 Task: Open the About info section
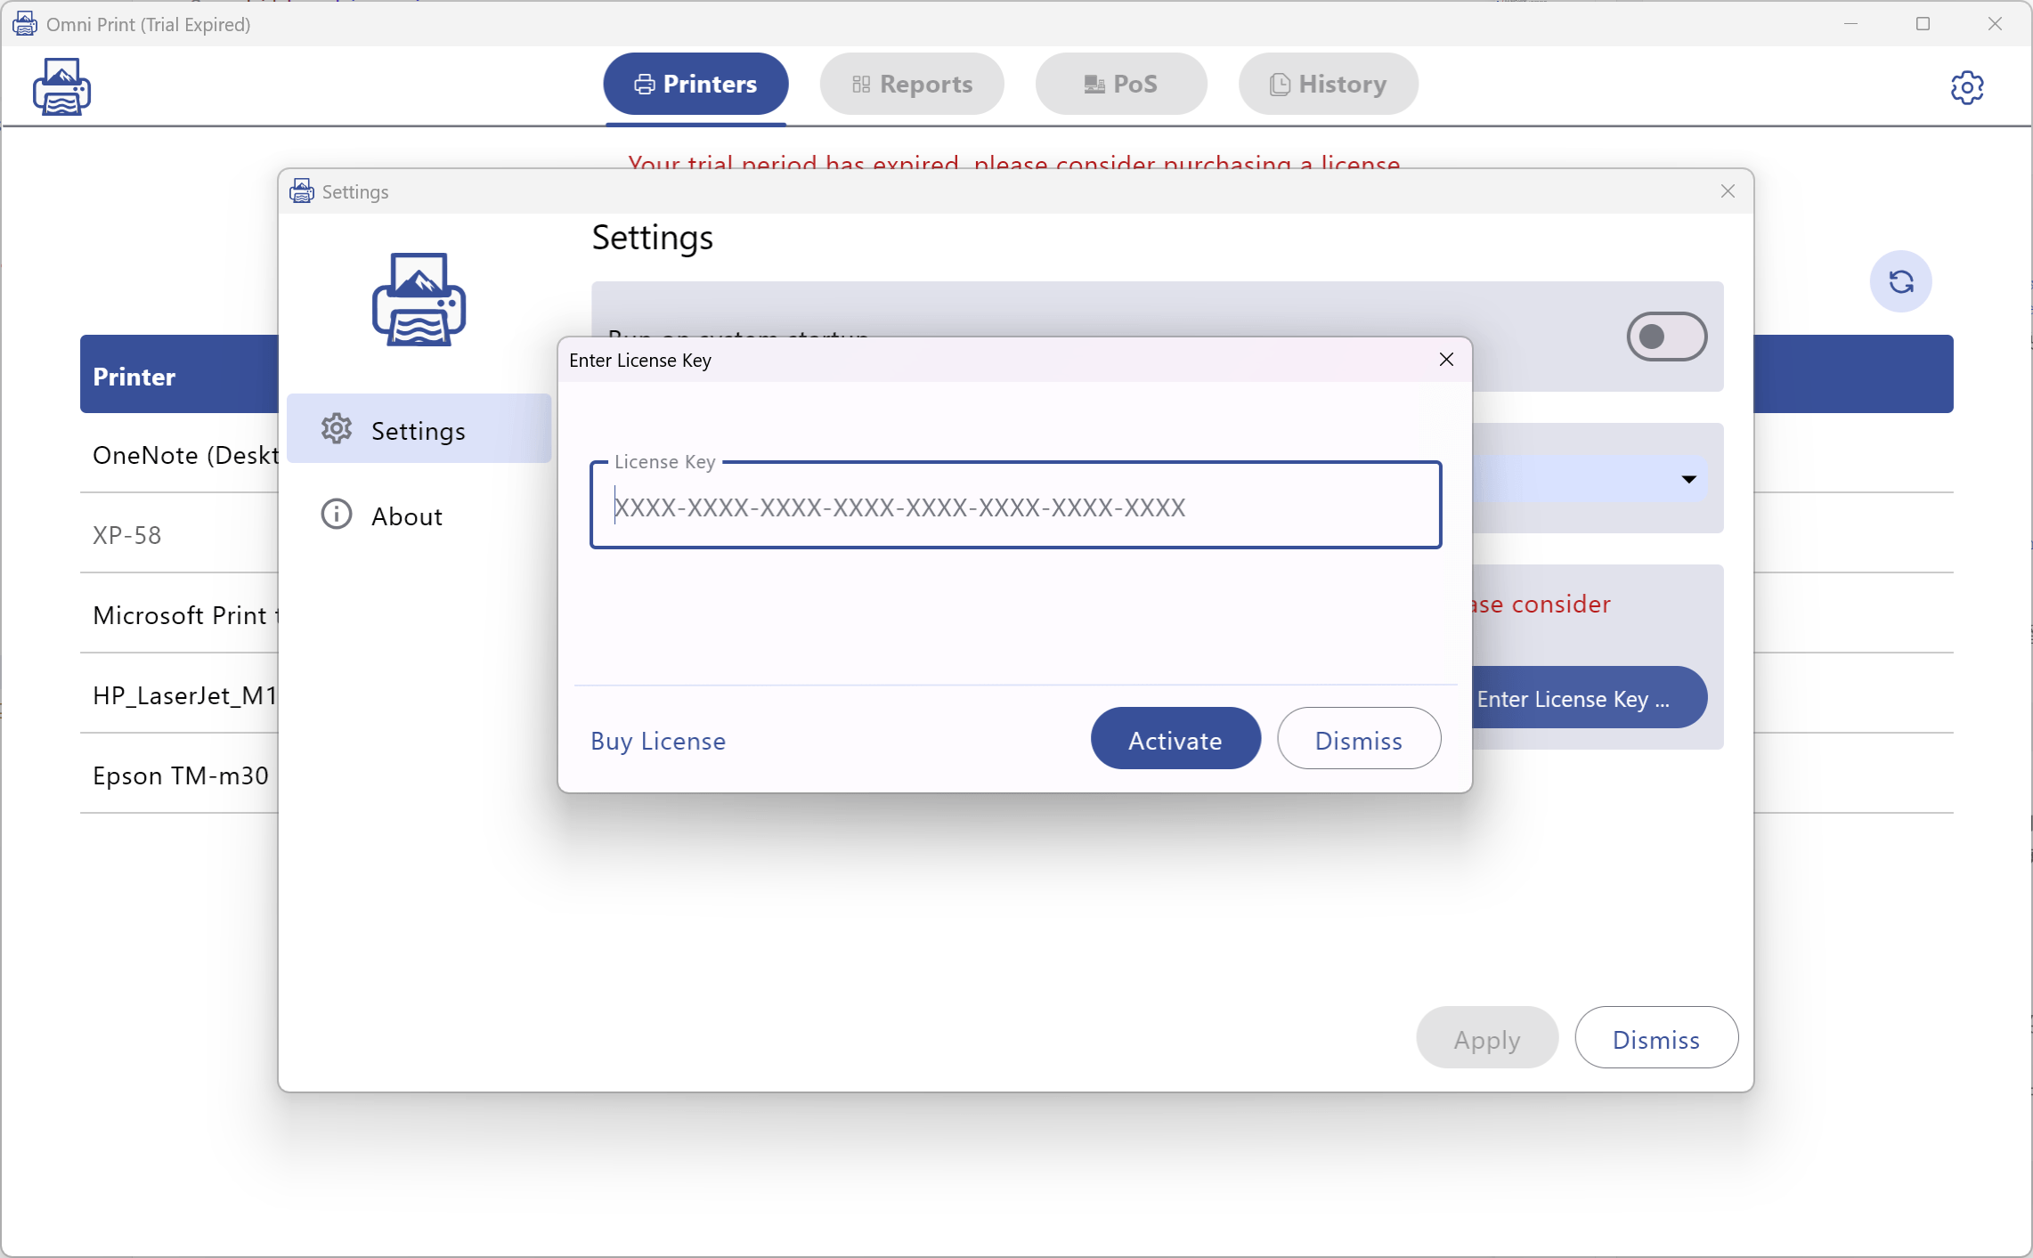pyautogui.click(x=407, y=515)
